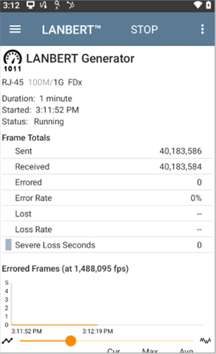216x354 pixels.
Task: Select the Received frames row
Action: point(107,167)
